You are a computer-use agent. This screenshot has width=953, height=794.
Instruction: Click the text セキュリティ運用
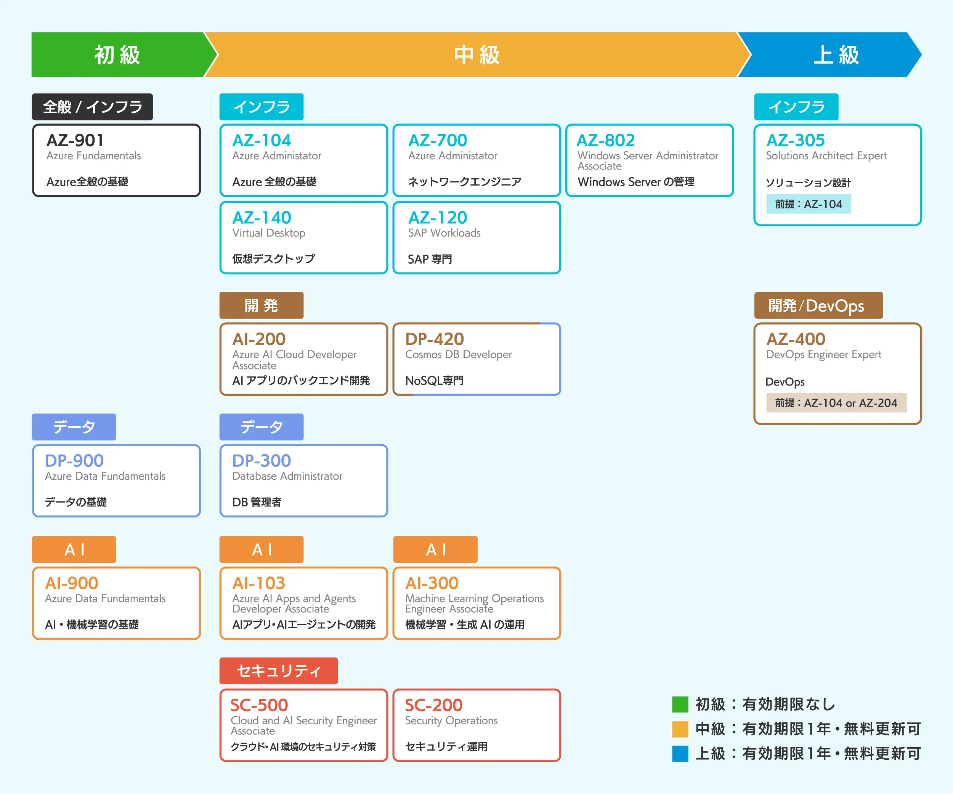point(446,746)
